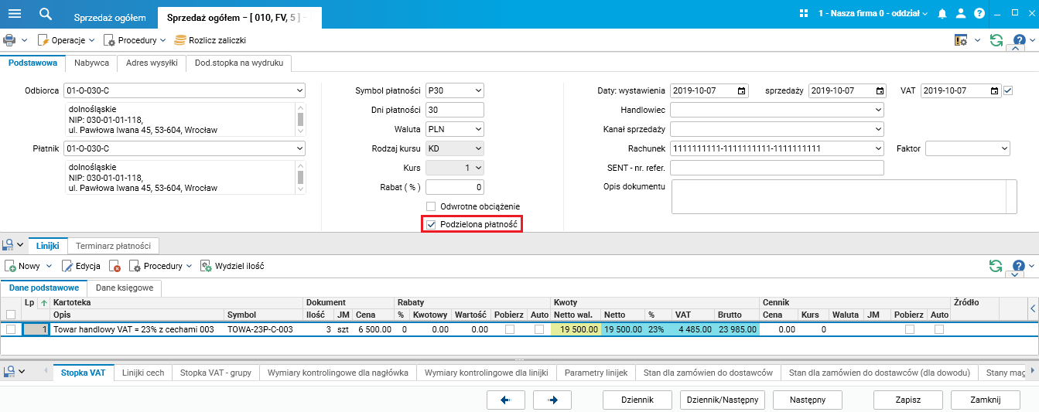Switch to the Nabywca tab
Viewport: 1039px width, 412px height.
click(91, 63)
